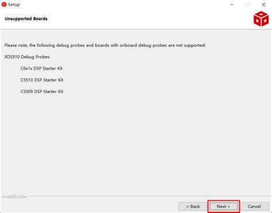
Task: Click the 'Please note' unsupported probes sentence
Action: point(105,45)
